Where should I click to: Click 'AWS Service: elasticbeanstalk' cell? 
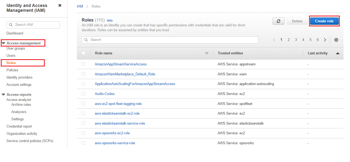(241, 124)
